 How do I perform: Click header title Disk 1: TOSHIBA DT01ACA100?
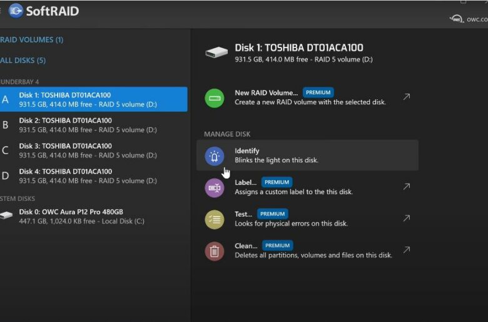[x=299, y=48]
